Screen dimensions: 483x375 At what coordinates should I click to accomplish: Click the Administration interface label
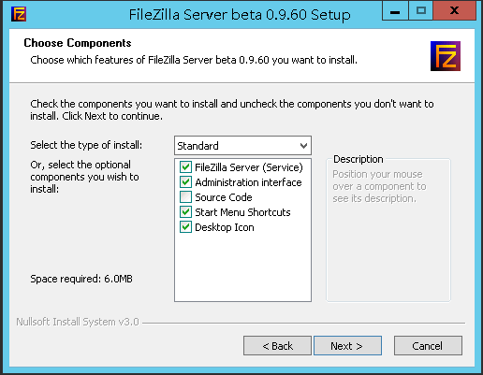click(x=248, y=182)
